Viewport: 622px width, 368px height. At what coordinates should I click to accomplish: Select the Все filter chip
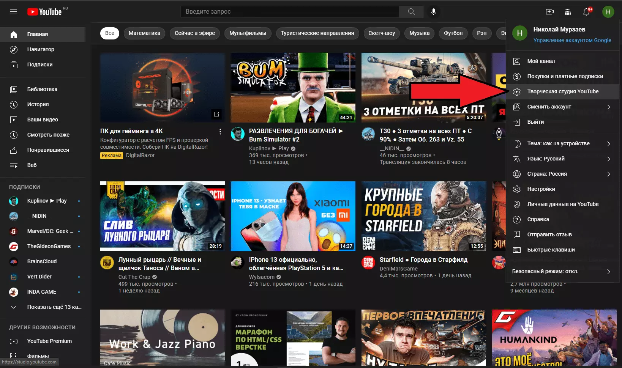[110, 33]
